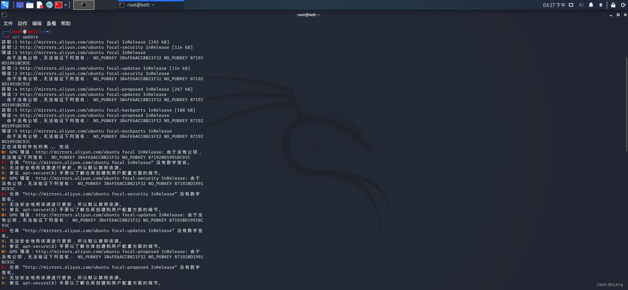Viewport: 628px width, 290px height.
Task: Minimize the root@kelt terminal window
Action: (611, 15)
